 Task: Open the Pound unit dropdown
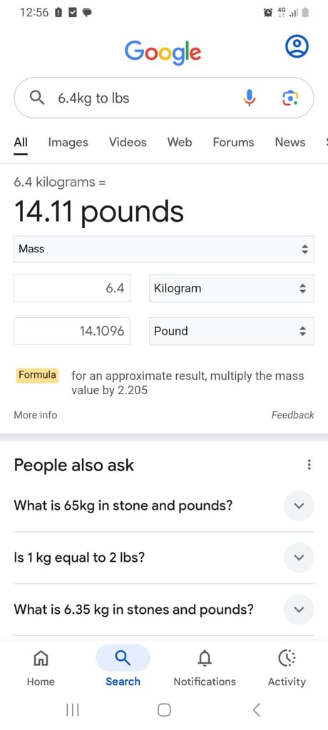click(232, 331)
